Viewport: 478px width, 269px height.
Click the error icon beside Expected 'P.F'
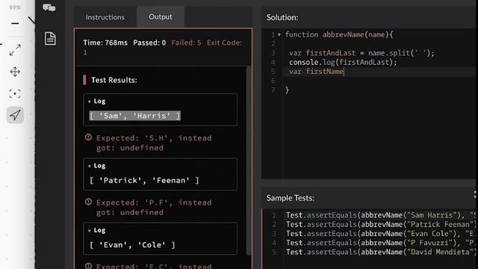coord(88,202)
